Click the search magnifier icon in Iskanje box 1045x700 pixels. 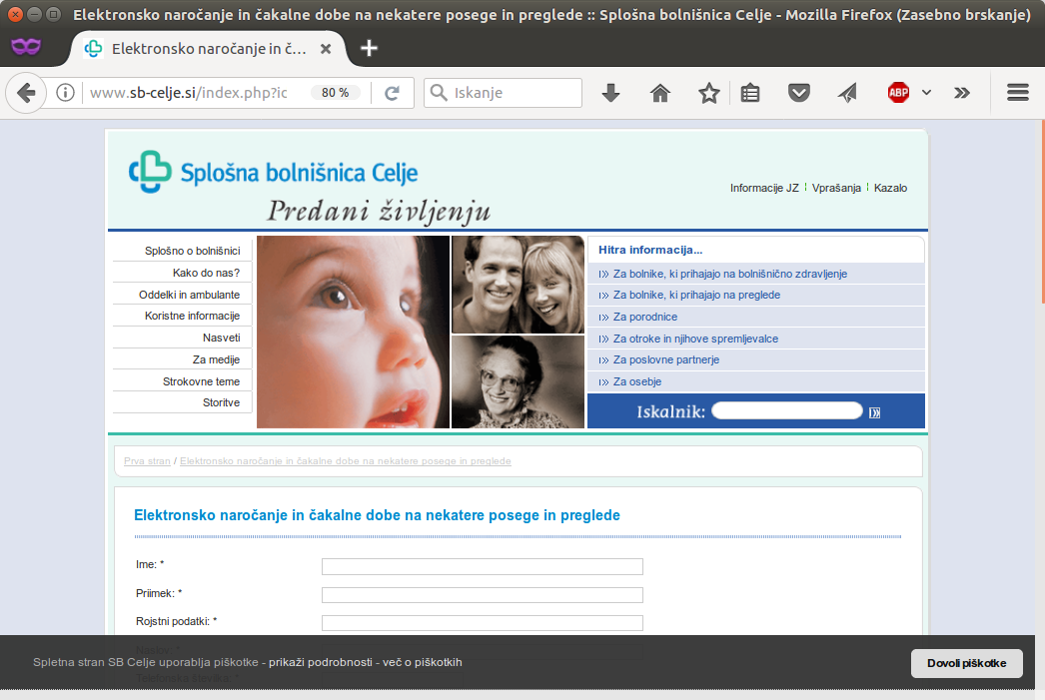tap(438, 93)
